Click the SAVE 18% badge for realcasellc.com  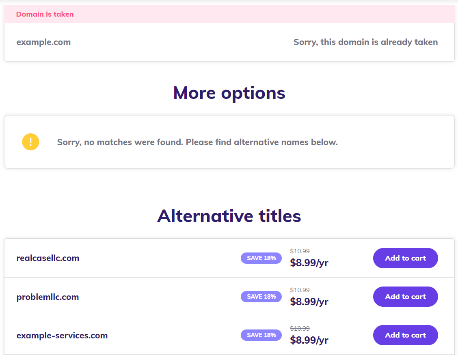tap(261, 258)
